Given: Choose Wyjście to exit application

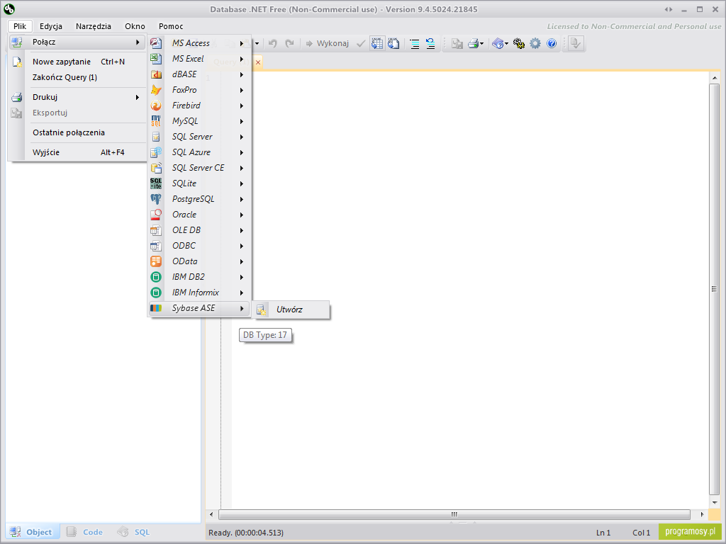Looking at the screenshot, I should [78, 152].
